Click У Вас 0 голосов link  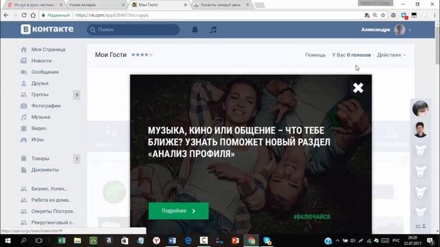pos(351,55)
